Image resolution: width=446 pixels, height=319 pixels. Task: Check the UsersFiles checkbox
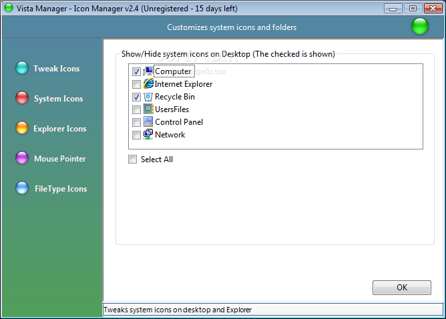(136, 109)
